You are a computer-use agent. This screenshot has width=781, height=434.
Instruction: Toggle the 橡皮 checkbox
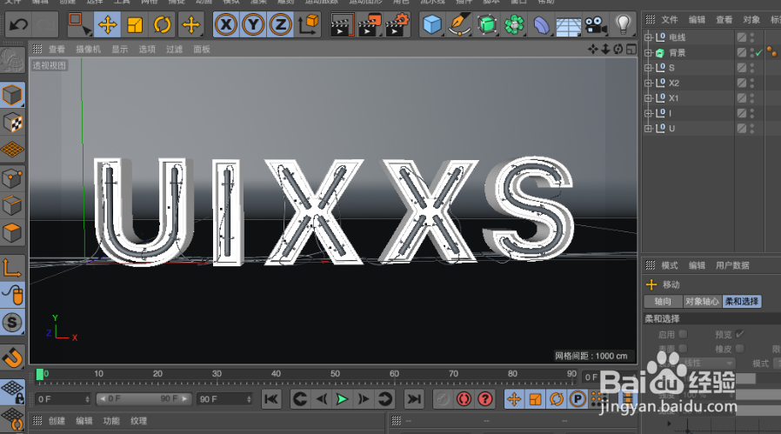739,349
